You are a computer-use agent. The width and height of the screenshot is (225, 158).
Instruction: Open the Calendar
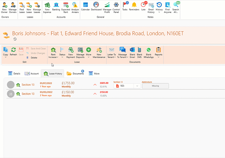point(85,5)
